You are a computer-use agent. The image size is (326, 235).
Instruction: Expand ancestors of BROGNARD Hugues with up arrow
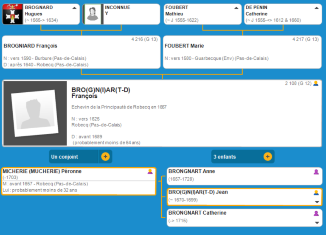pos(74,8)
